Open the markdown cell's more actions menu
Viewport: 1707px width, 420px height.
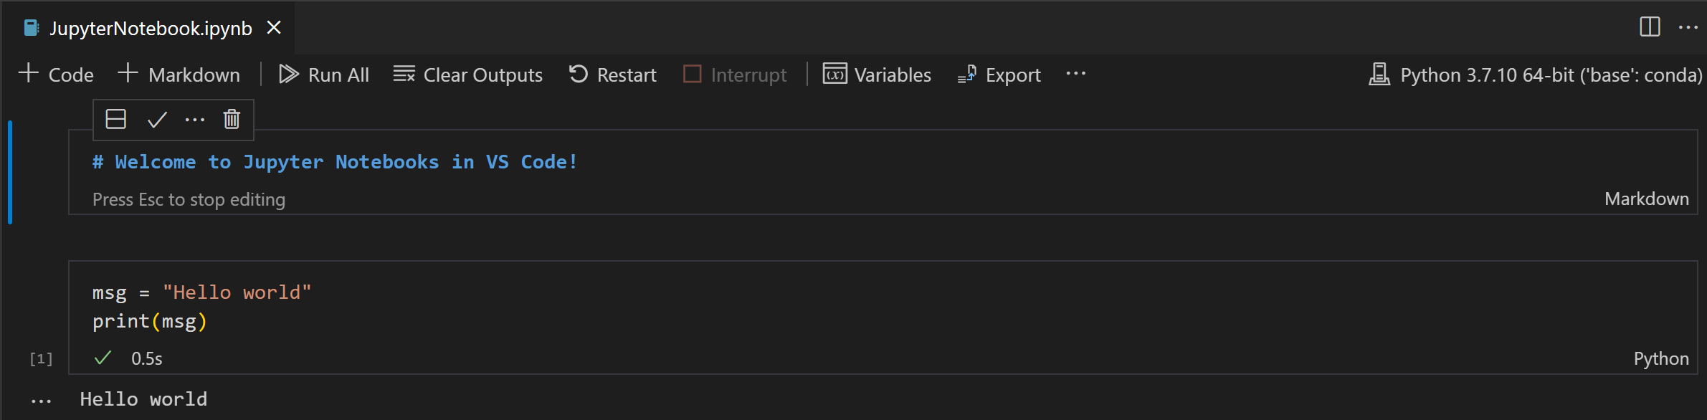coord(196,119)
